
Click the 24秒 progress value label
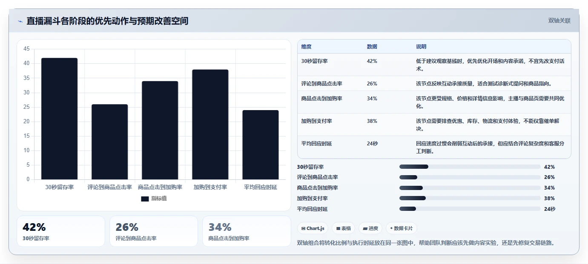[x=550, y=209]
